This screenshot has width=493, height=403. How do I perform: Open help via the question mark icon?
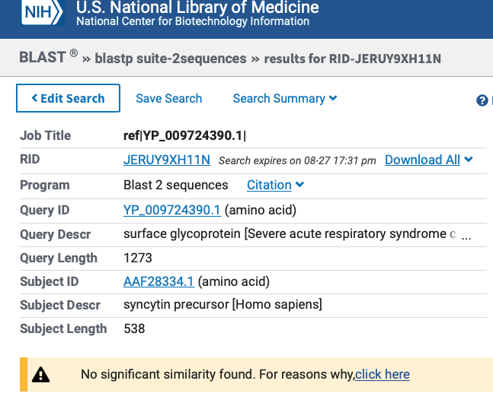pyautogui.click(x=482, y=100)
